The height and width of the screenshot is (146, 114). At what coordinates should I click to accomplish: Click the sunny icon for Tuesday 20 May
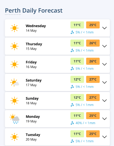[14, 137]
